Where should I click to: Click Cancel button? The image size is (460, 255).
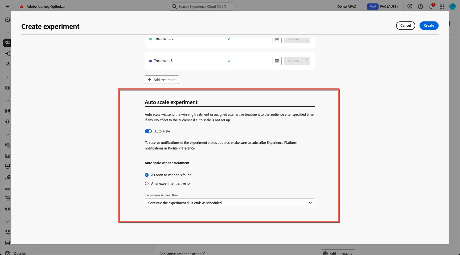[405, 26]
